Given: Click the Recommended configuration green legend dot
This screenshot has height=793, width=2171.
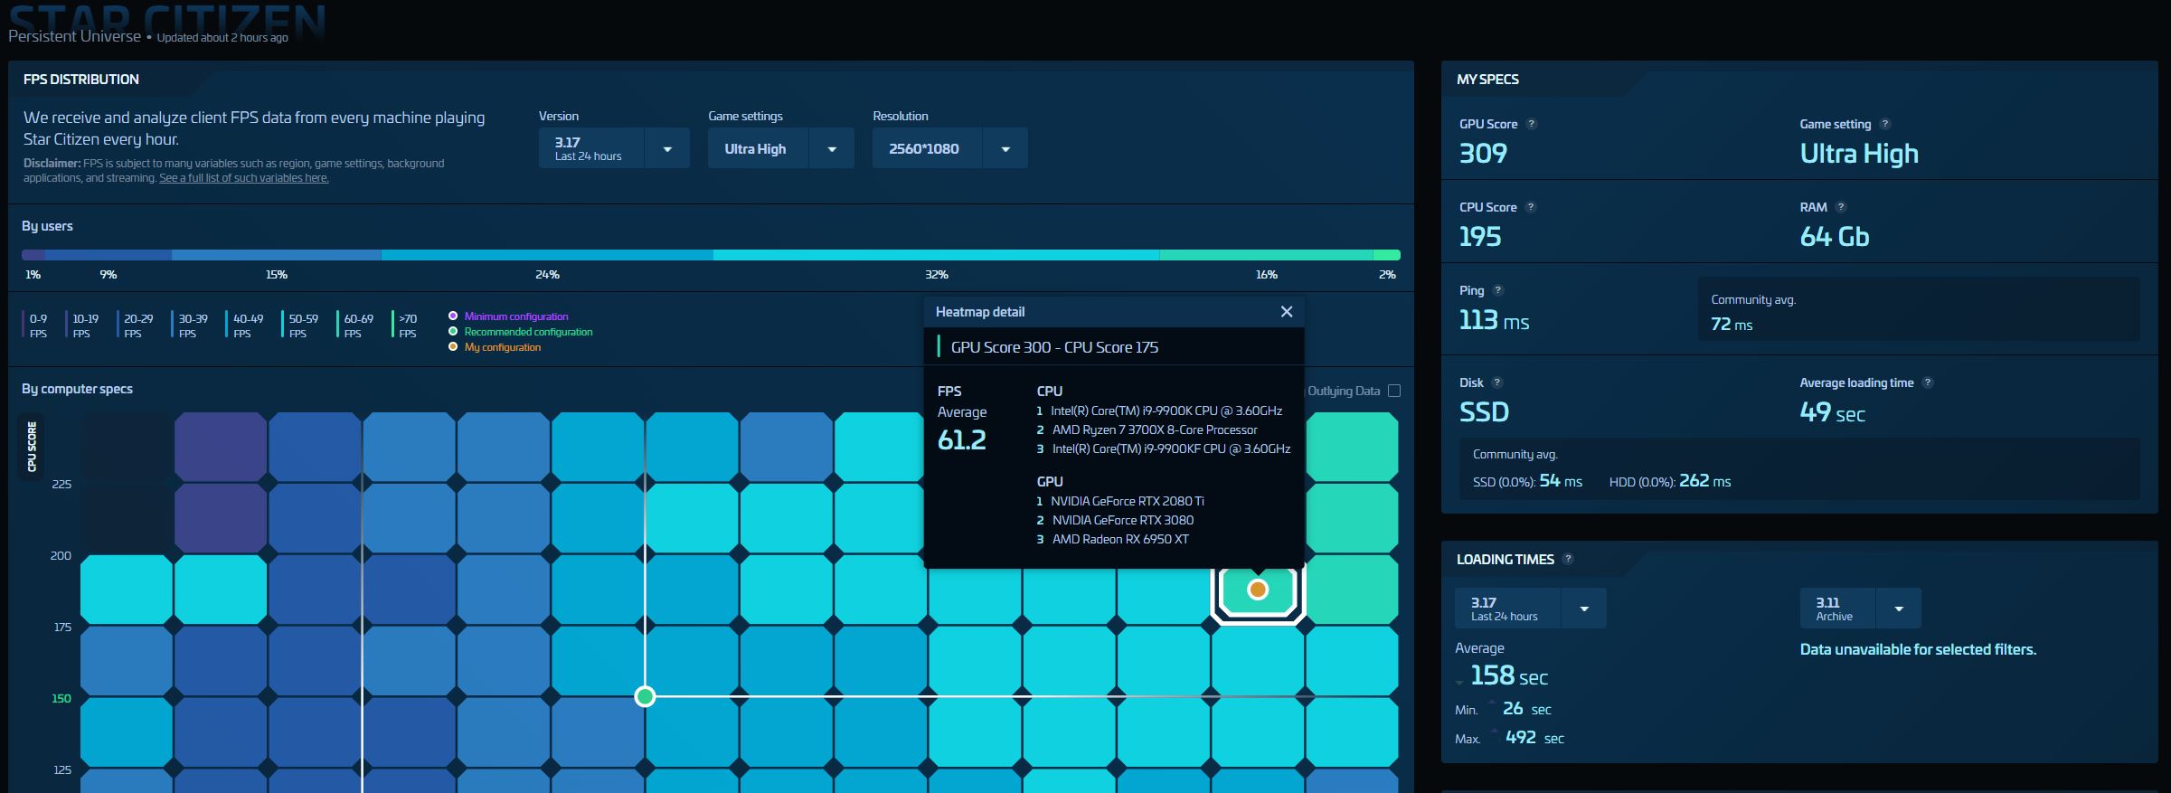Looking at the screenshot, I should coord(453,331).
